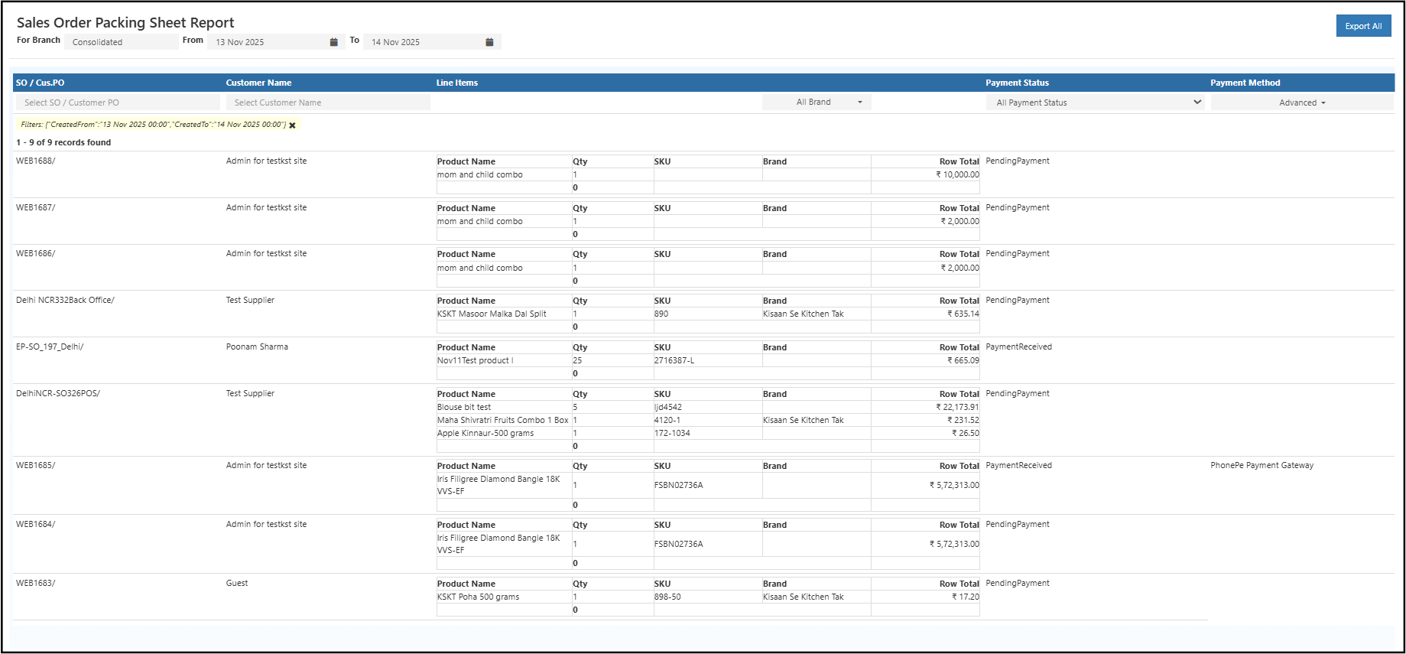Select order Delhi NCR332Back Office/
1406x654 pixels.
65,300
